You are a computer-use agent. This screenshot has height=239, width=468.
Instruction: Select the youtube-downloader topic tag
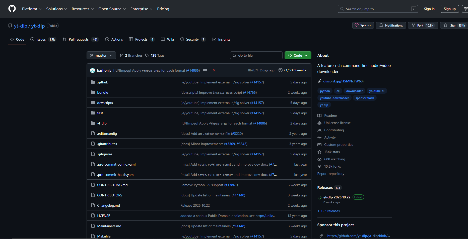pyautogui.click(x=334, y=98)
